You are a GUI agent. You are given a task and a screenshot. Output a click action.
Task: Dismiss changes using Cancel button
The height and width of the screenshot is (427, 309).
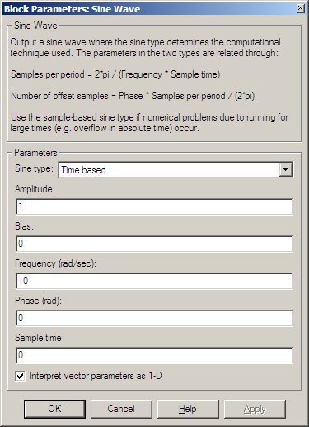[x=121, y=409]
